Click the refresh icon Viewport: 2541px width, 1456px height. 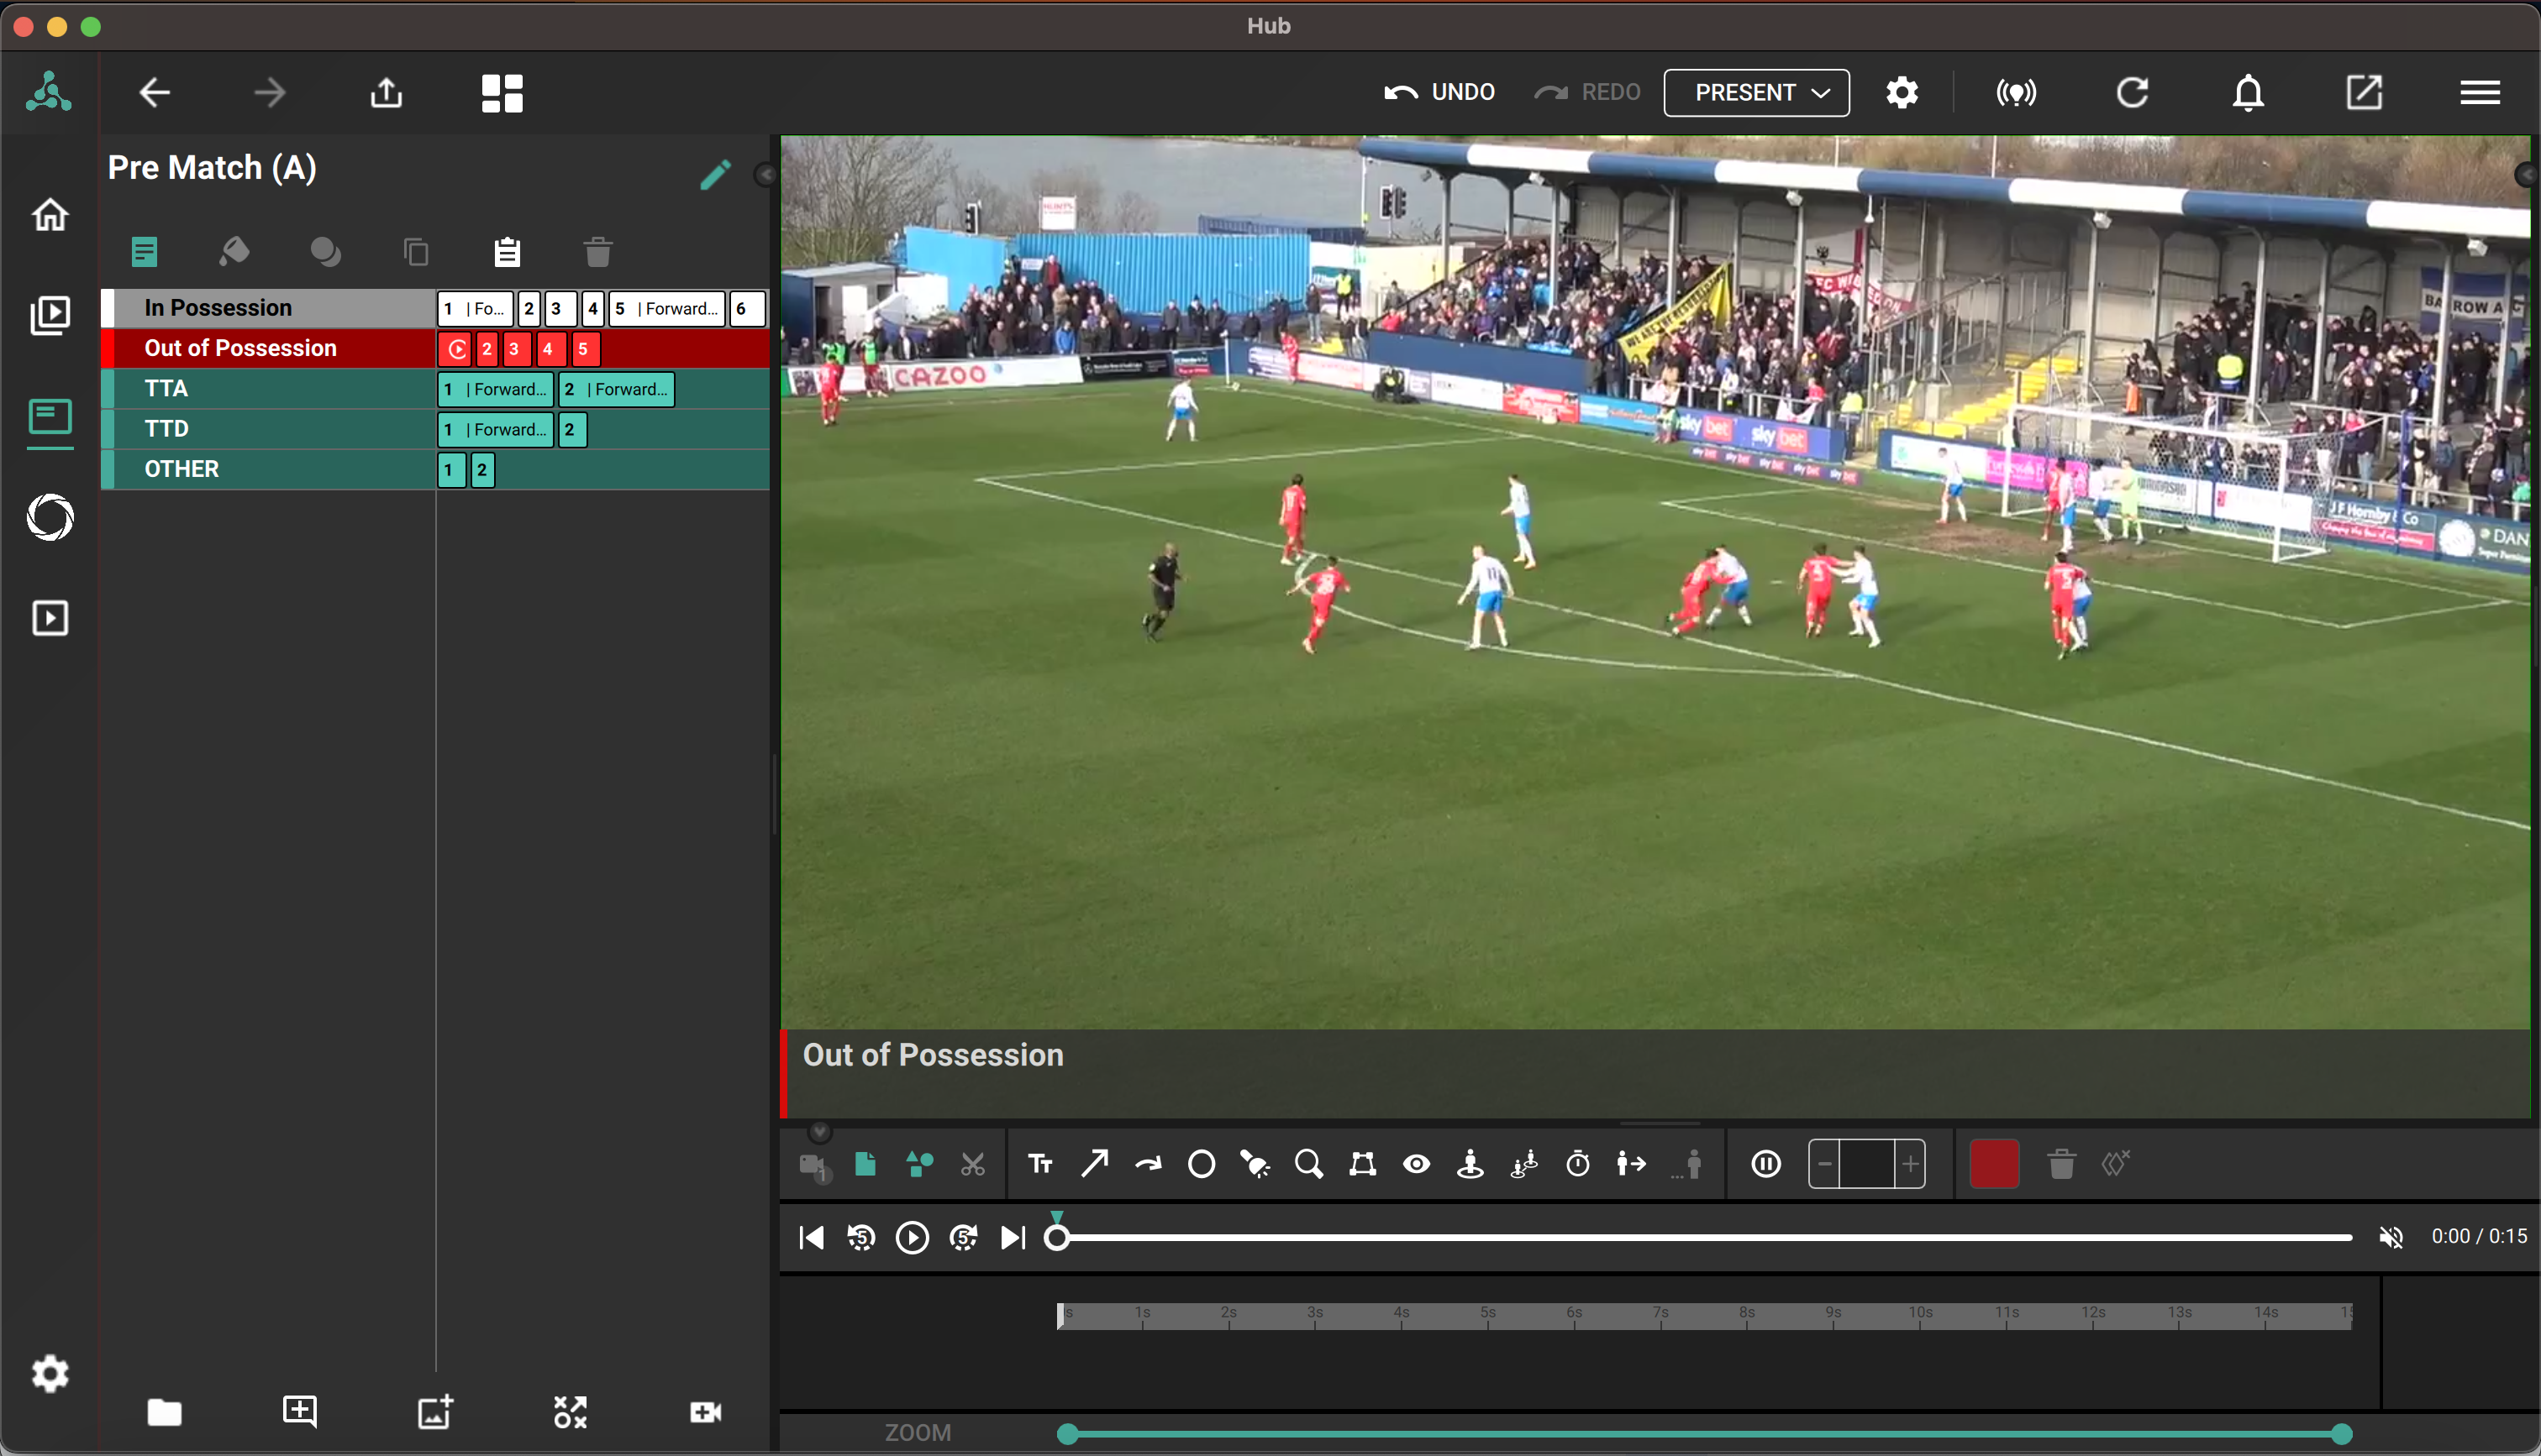click(x=2132, y=93)
